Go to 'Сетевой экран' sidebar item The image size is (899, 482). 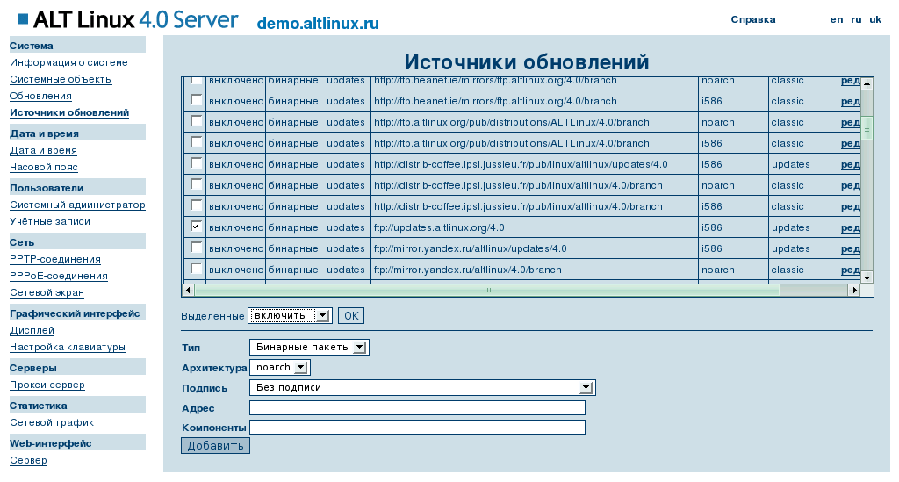(x=47, y=292)
